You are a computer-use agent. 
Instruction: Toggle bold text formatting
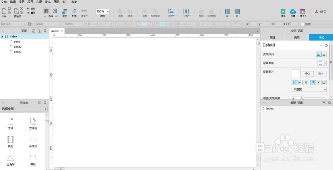(x=100, y=24)
